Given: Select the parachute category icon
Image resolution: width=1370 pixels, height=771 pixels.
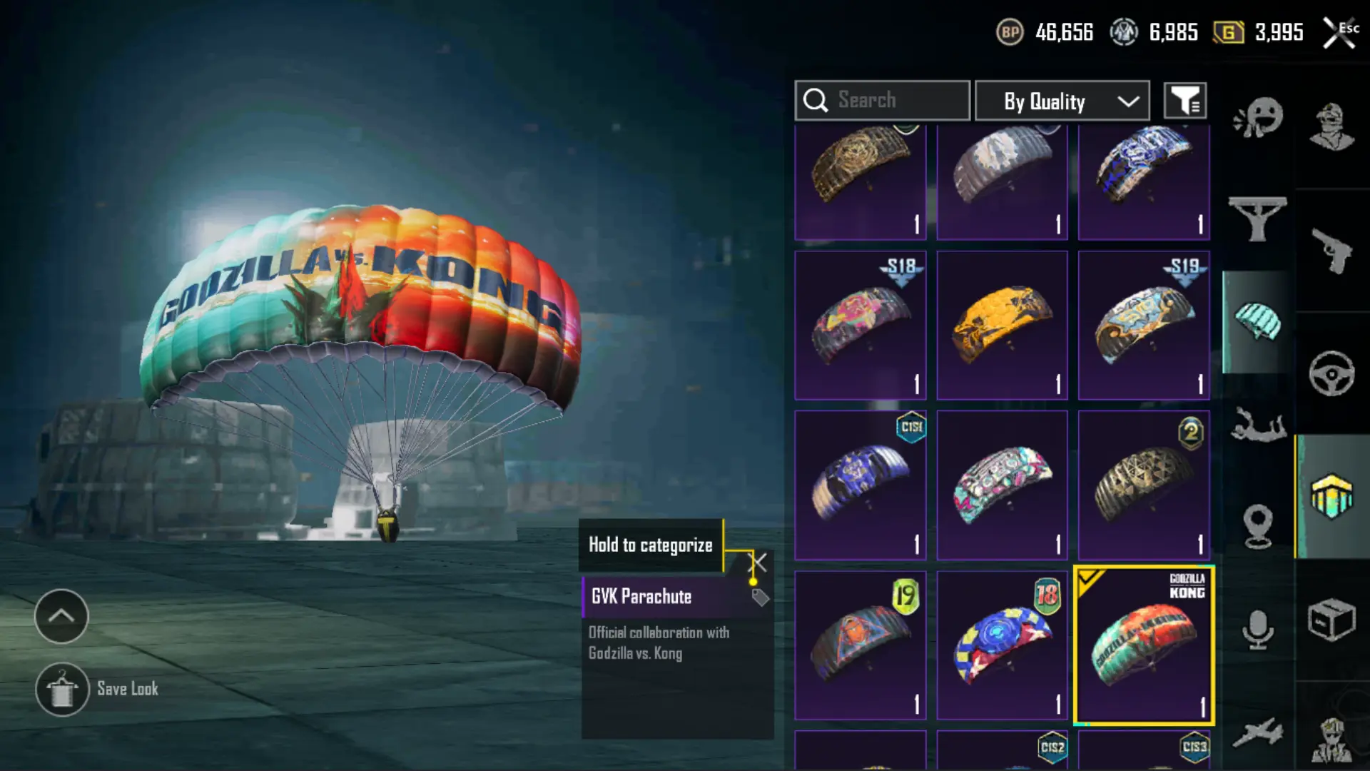Looking at the screenshot, I should pyautogui.click(x=1258, y=321).
